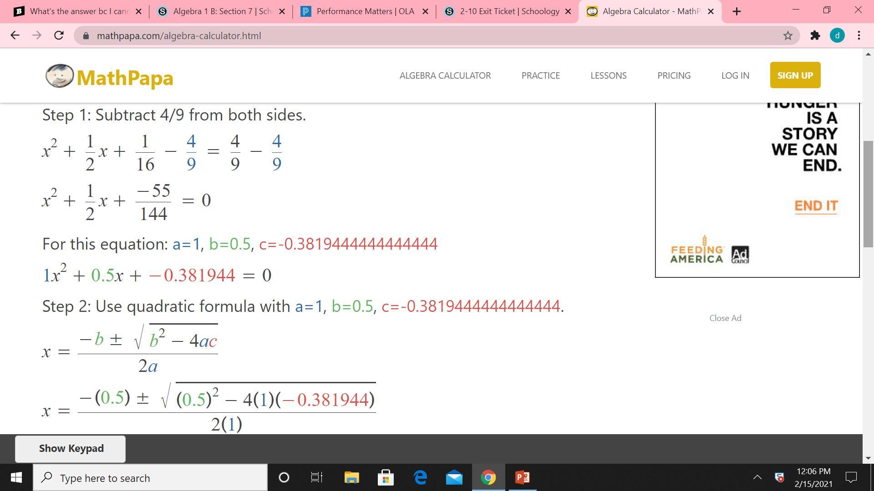The width and height of the screenshot is (874, 491).
Task: Open PowerPoint from the taskbar
Action: 522,477
